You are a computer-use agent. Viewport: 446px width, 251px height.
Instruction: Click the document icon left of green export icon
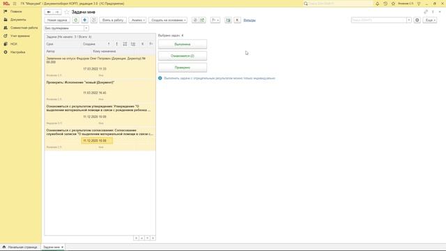(x=195, y=20)
